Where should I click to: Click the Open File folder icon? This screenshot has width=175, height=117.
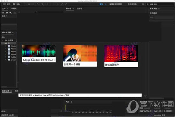pyautogui.click(x=3, y=13)
